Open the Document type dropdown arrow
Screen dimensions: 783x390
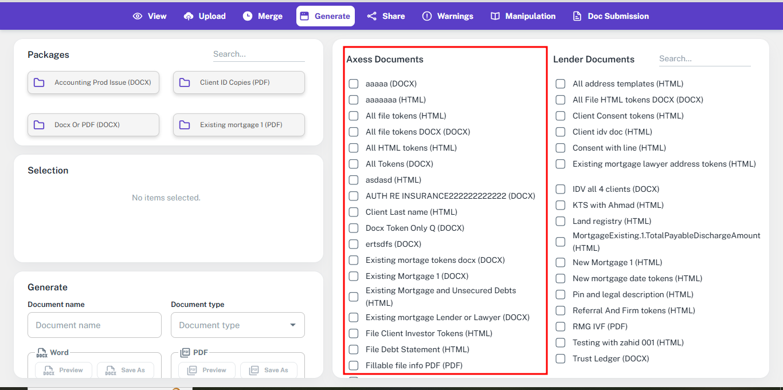[x=293, y=325]
